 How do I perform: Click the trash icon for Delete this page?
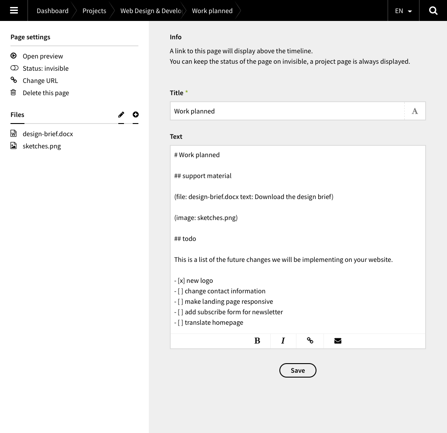point(14,93)
